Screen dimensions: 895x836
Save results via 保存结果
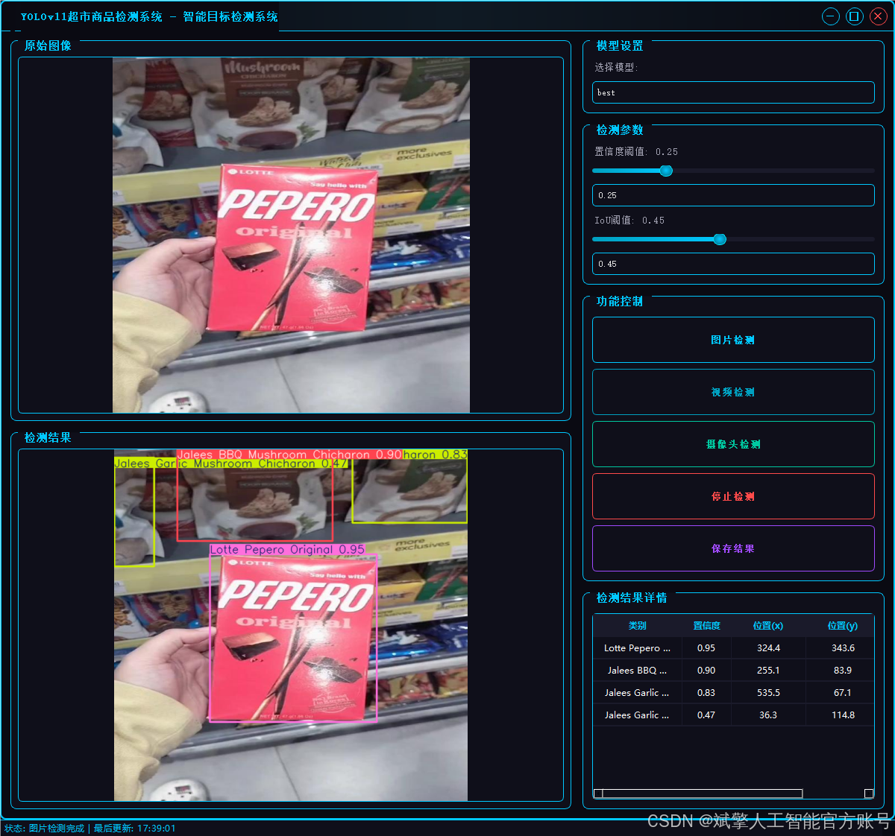tap(733, 548)
